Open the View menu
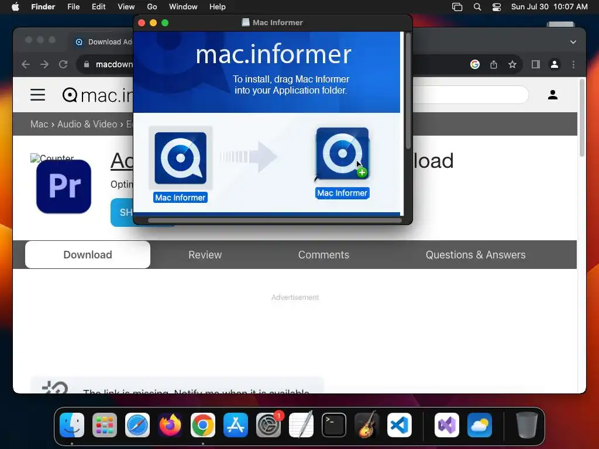This screenshot has height=449, width=599. [126, 7]
